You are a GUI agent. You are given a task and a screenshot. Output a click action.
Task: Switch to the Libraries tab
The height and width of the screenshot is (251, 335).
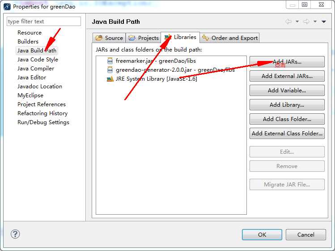pyautogui.click(x=180, y=37)
